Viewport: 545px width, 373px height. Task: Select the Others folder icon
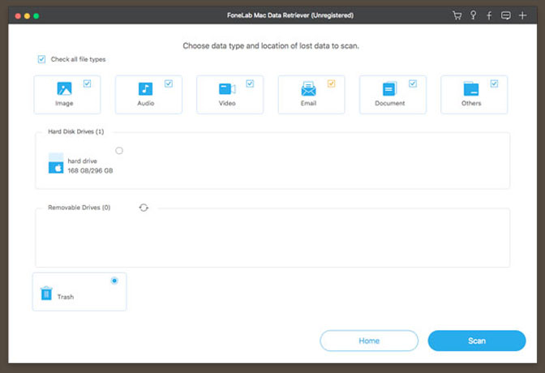pos(471,88)
